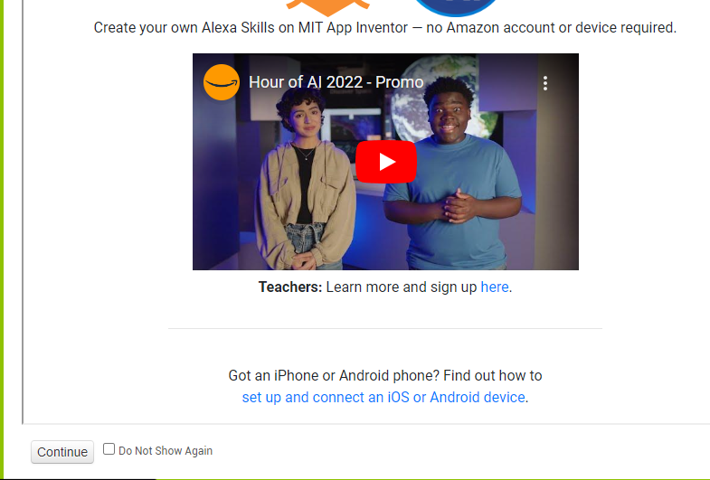Click the Continue button
Screen dimensions: 710x480
coord(62,452)
